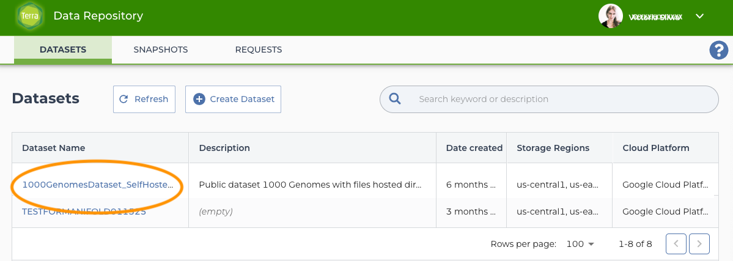This screenshot has height=261, width=733.
Task: Go to the next page arrow
Action: pos(699,244)
